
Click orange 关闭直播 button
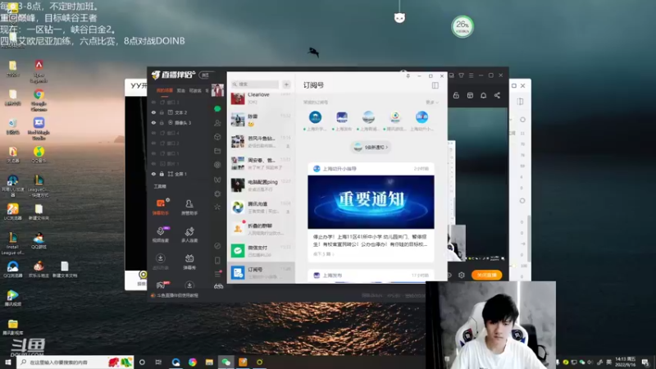486,275
